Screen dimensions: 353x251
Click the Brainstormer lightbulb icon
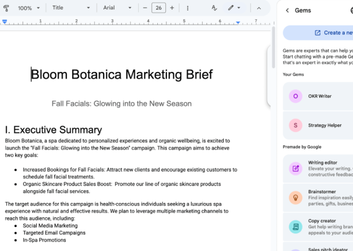[x=295, y=198]
